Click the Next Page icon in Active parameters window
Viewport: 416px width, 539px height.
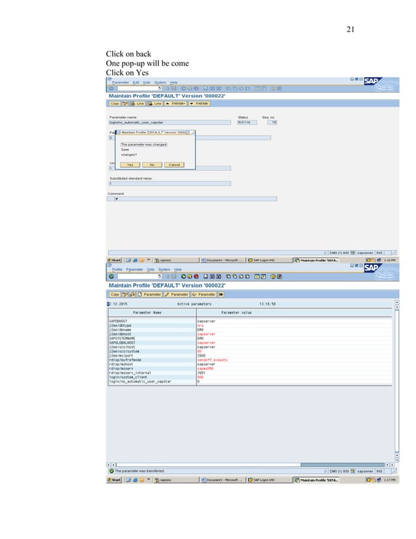241,277
